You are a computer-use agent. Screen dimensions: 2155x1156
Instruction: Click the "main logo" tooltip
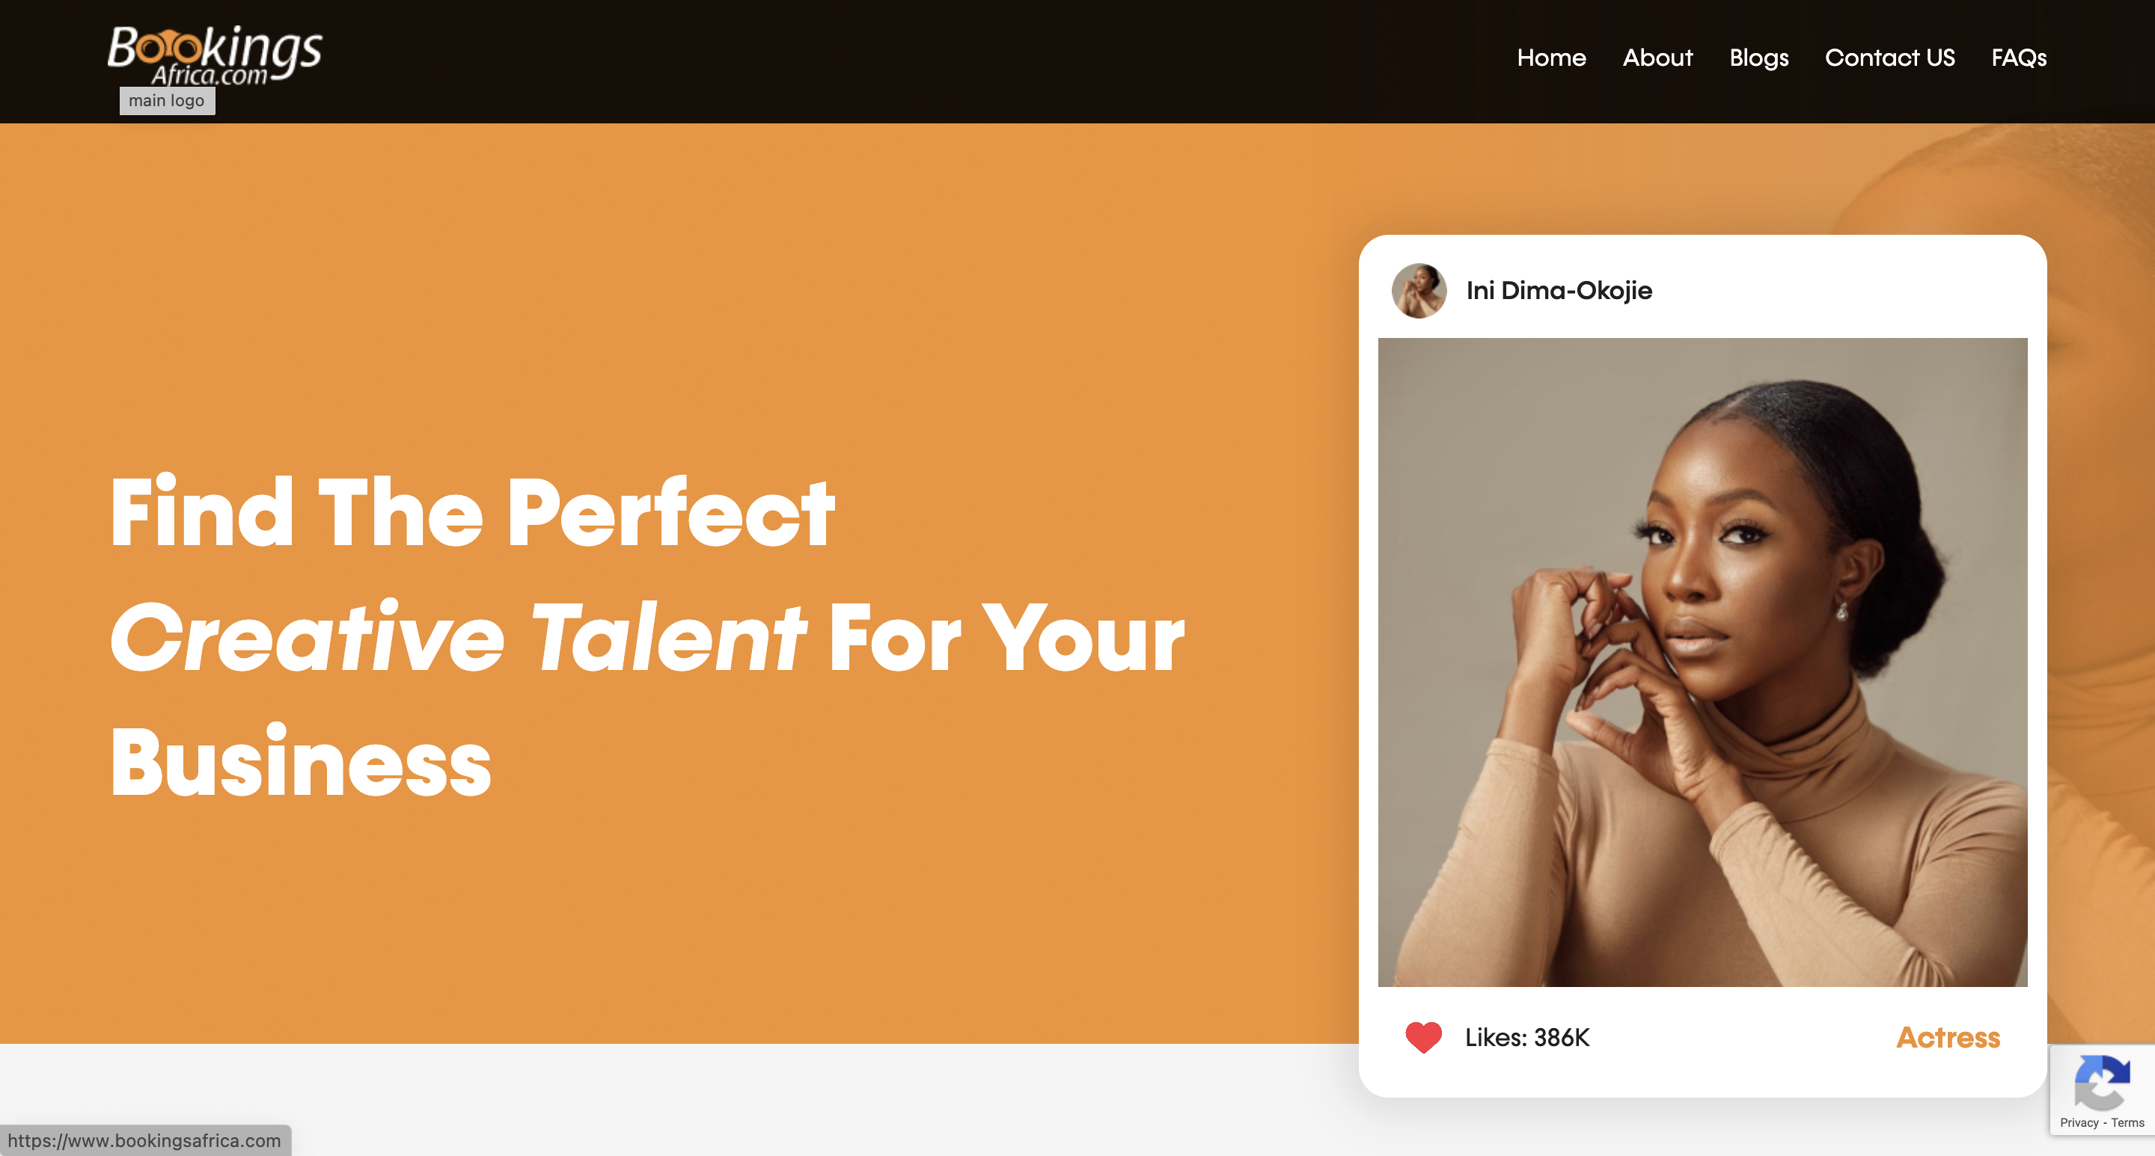coord(166,101)
